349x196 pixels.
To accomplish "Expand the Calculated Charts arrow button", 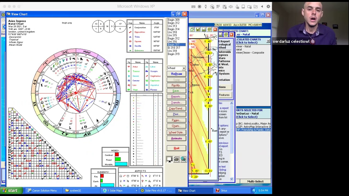I will click(x=268, y=41).
